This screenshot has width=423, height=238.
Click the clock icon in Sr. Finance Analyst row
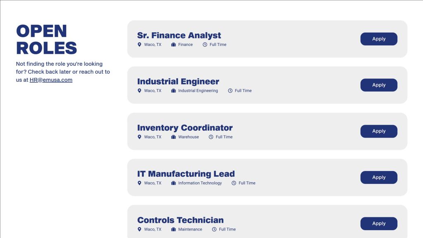point(205,45)
